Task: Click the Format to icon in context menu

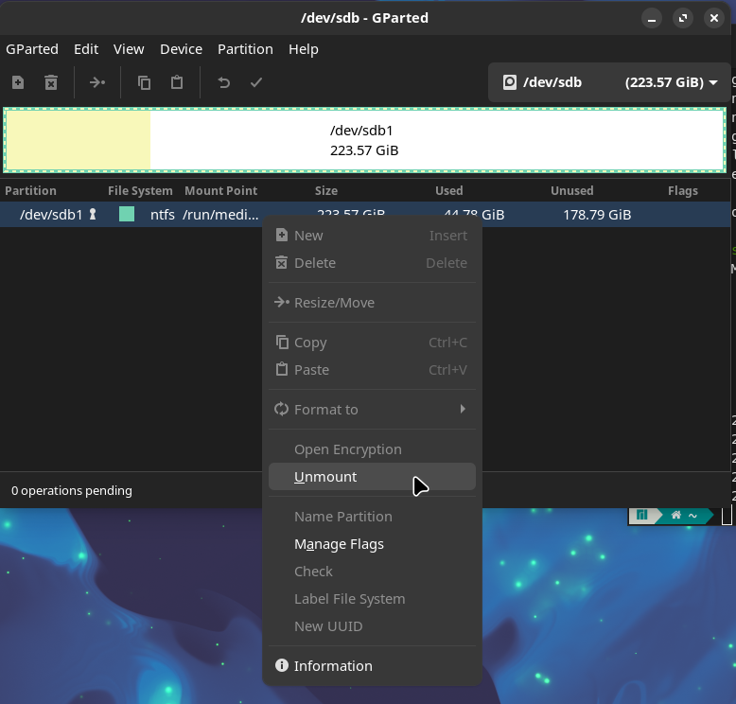Action: [x=282, y=409]
